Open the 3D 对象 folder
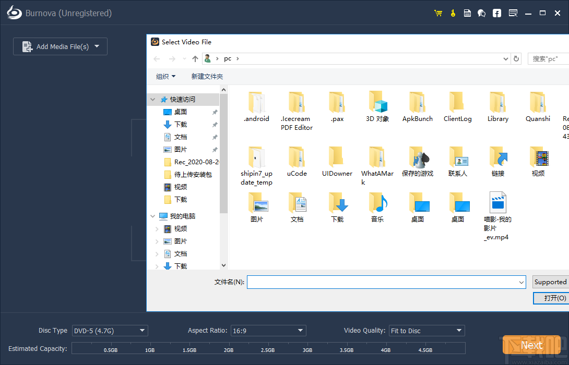The image size is (569, 365). pos(377,107)
